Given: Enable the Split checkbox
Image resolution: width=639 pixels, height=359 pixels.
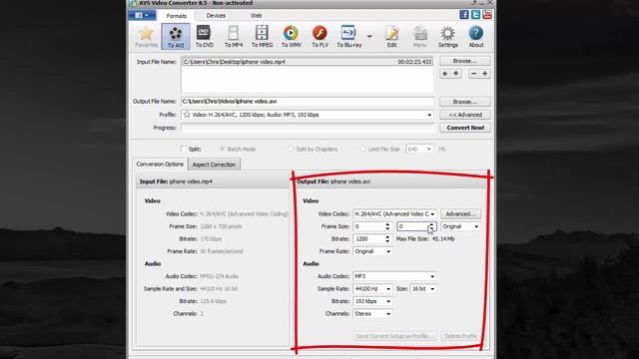Looking at the screenshot, I should pyautogui.click(x=184, y=149).
